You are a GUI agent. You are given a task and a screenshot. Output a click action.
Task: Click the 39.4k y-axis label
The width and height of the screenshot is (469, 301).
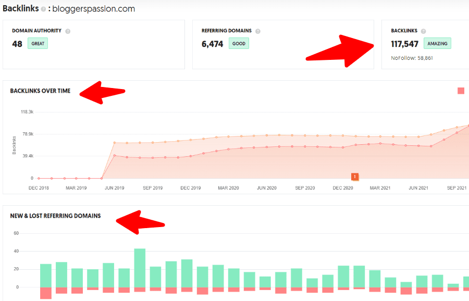pos(28,156)
